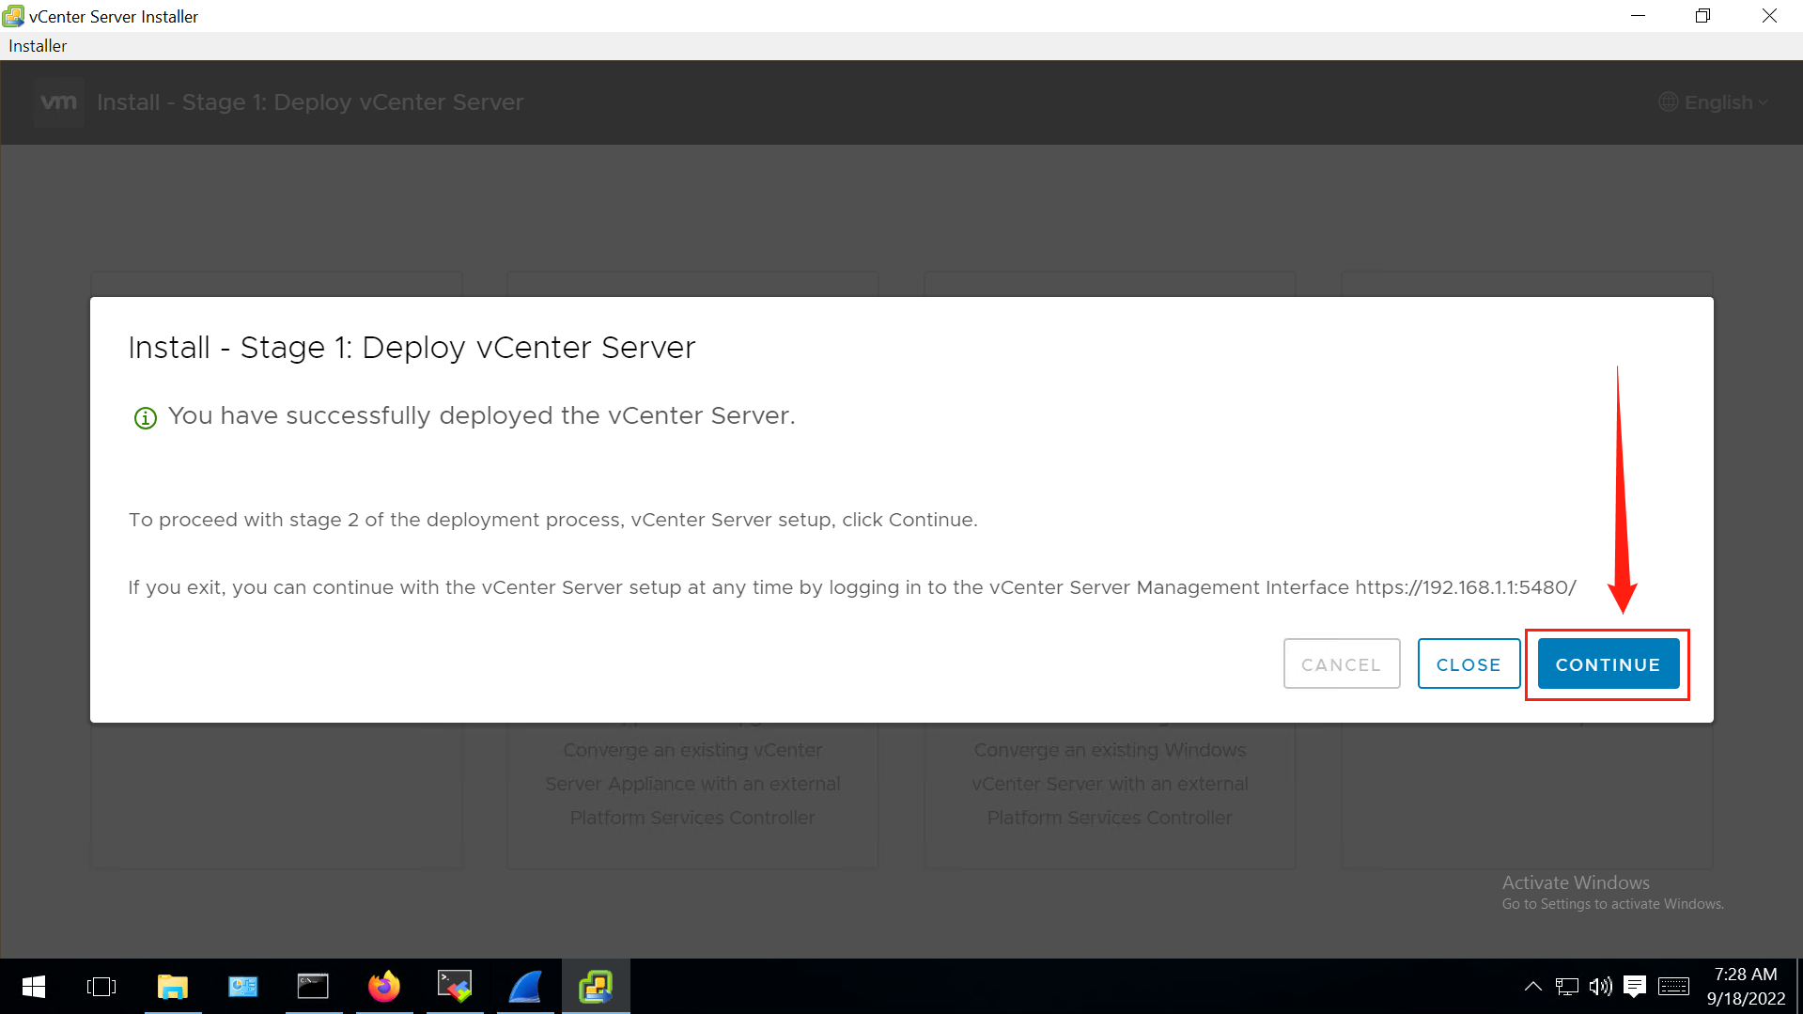1803x1014 pixels.
Task: Click the CONTINUE button
Action: (1608, 664)
